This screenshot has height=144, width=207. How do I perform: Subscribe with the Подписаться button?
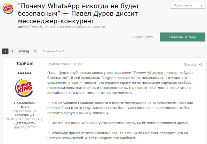(183, 5)
